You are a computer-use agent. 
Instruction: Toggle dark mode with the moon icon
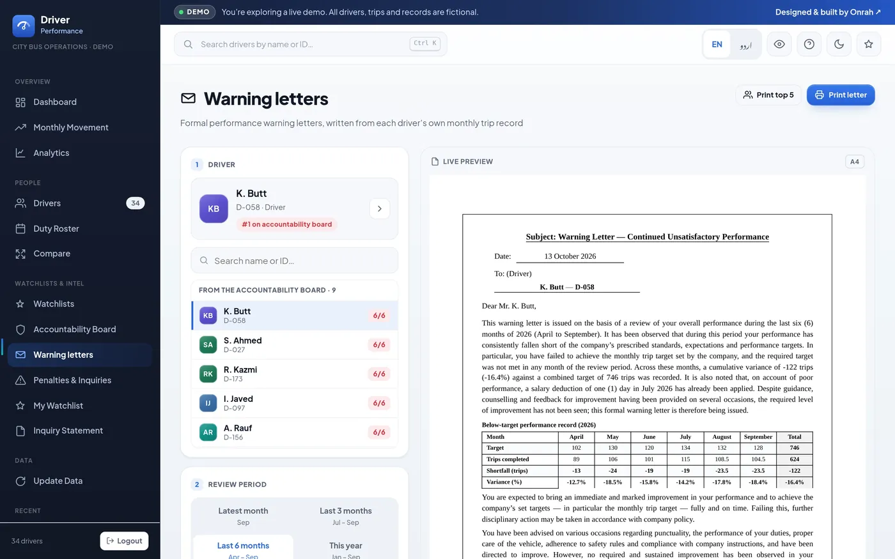[x=839, y=44]
